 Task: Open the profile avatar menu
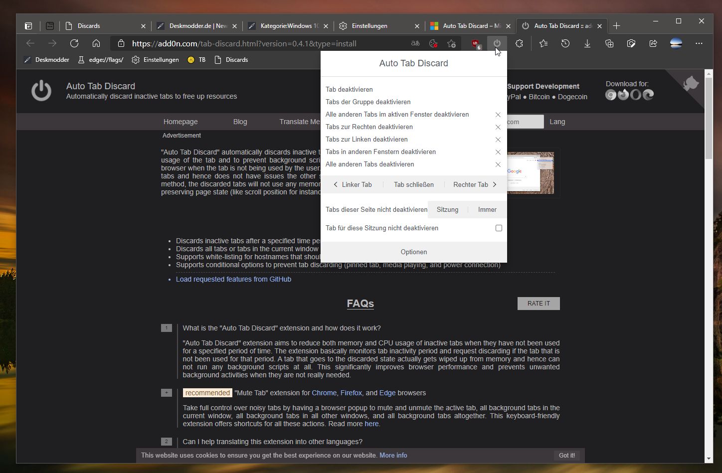click(676, 43)
